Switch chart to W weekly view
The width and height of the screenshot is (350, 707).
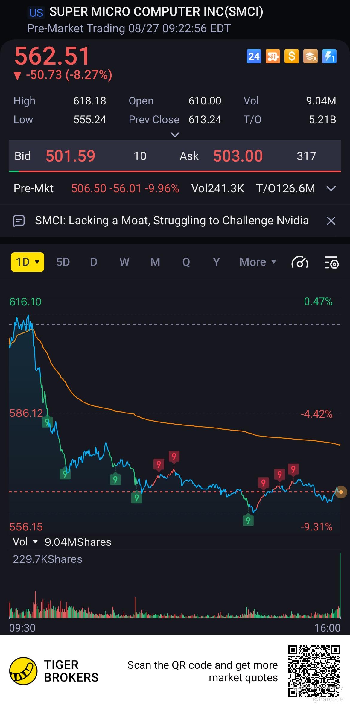[124, 262]
